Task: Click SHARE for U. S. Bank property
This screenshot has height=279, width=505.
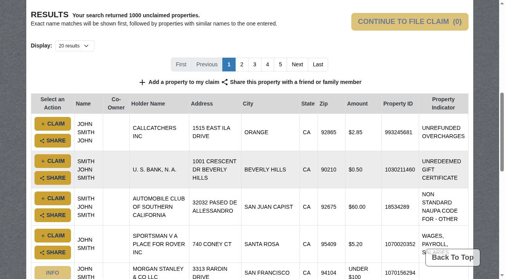Action: click(53, 178)
